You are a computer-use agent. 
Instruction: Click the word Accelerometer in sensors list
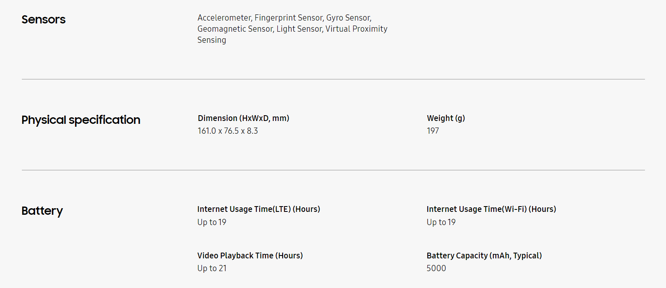(x=224, y=18)
